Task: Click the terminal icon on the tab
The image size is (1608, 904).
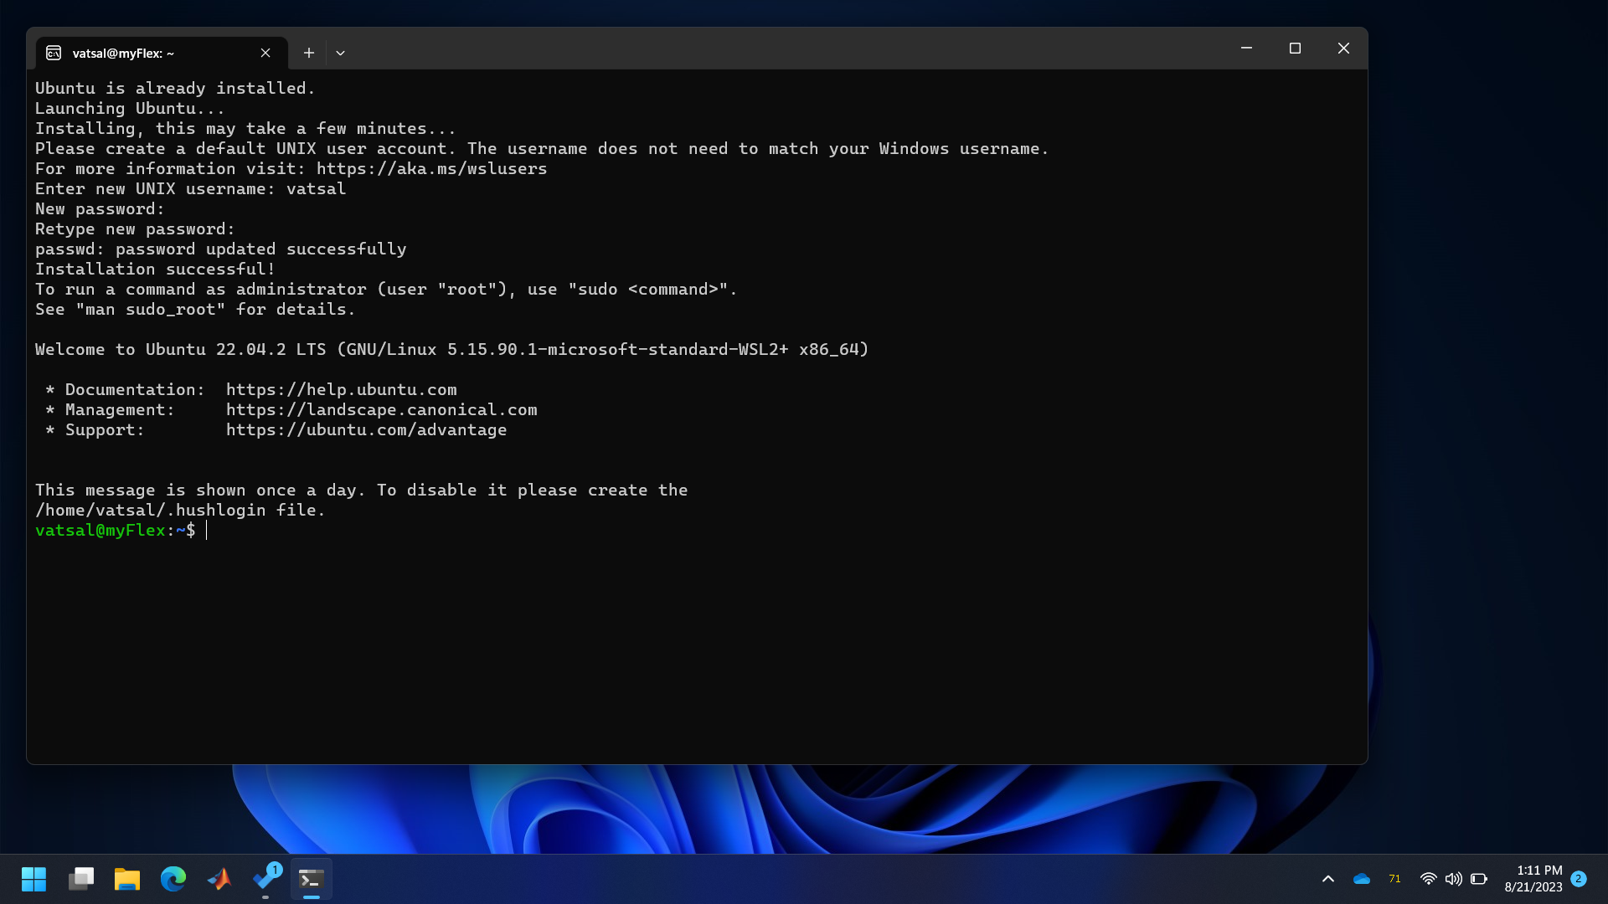Action: (x=54, y=53)
